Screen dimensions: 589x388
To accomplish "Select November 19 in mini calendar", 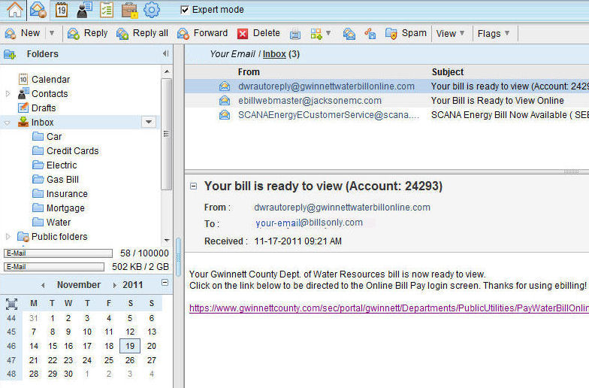I will 130,346.
